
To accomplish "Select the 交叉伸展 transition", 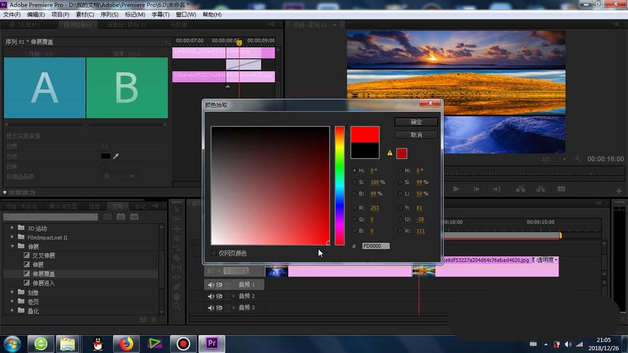I will click(x=44, y=255).
